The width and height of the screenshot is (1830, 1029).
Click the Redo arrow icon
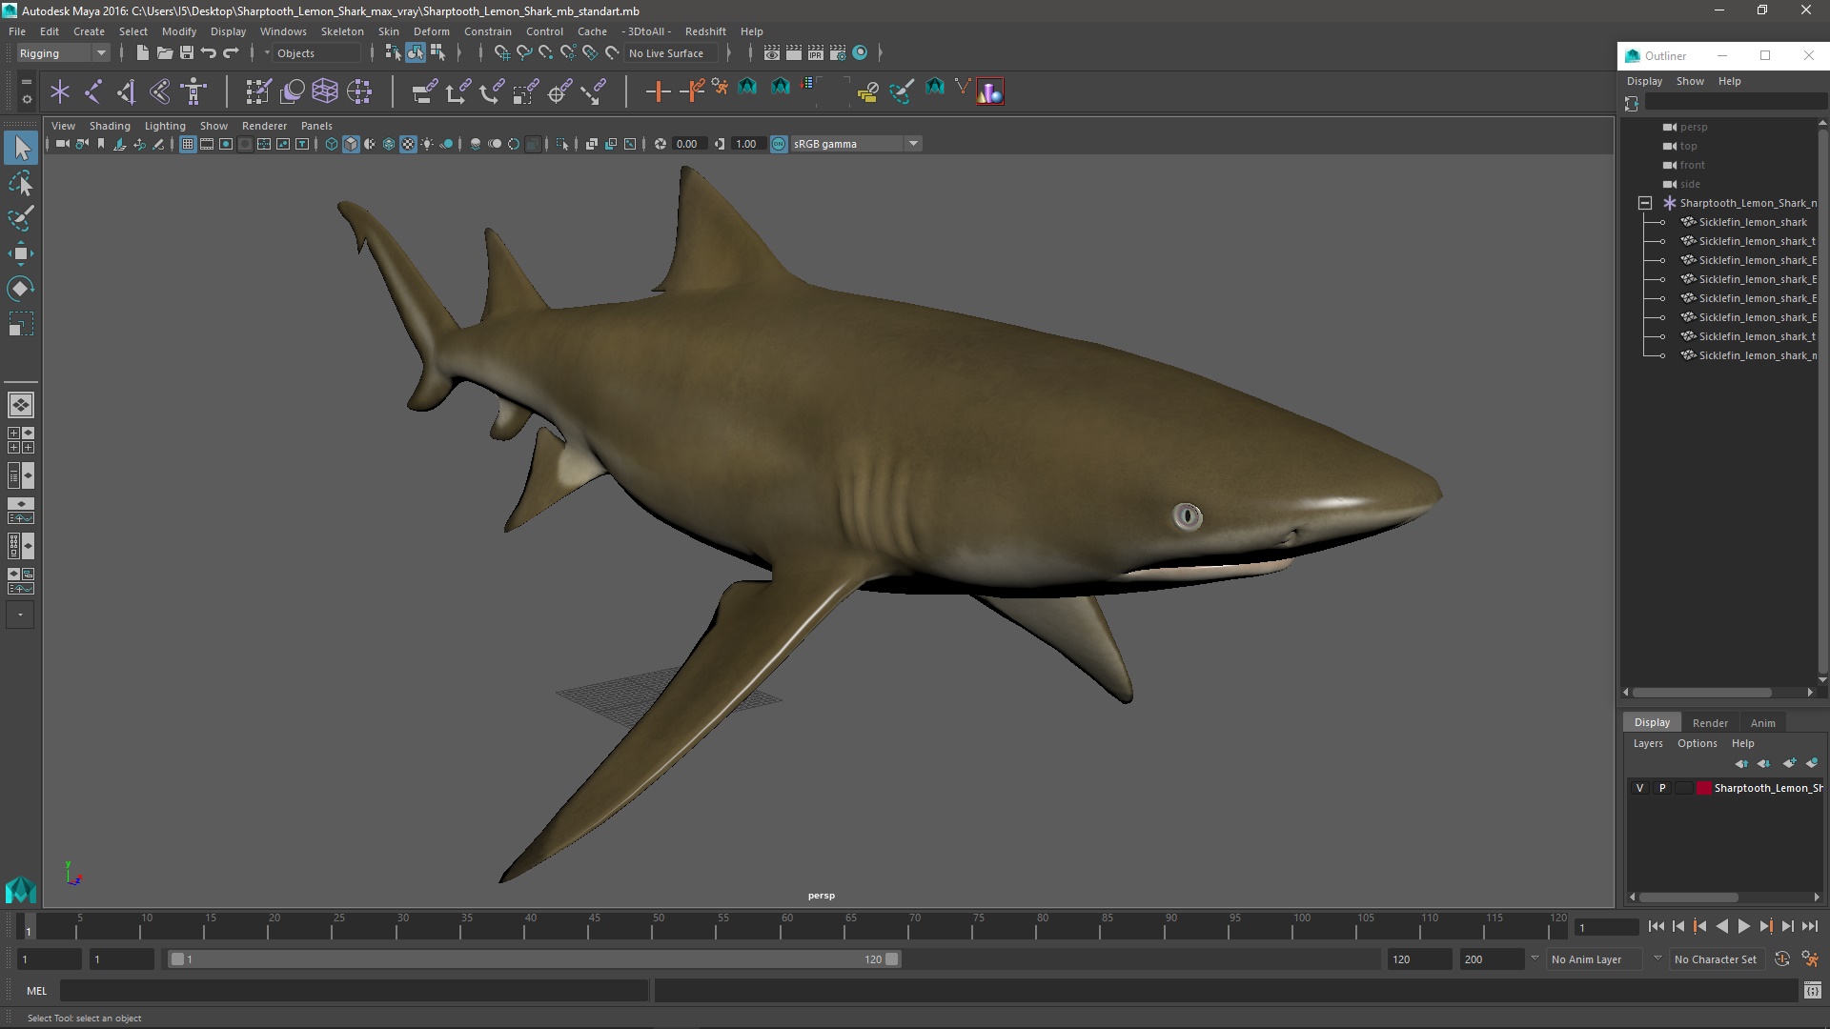pyautogui.click(x=231, y=53)
